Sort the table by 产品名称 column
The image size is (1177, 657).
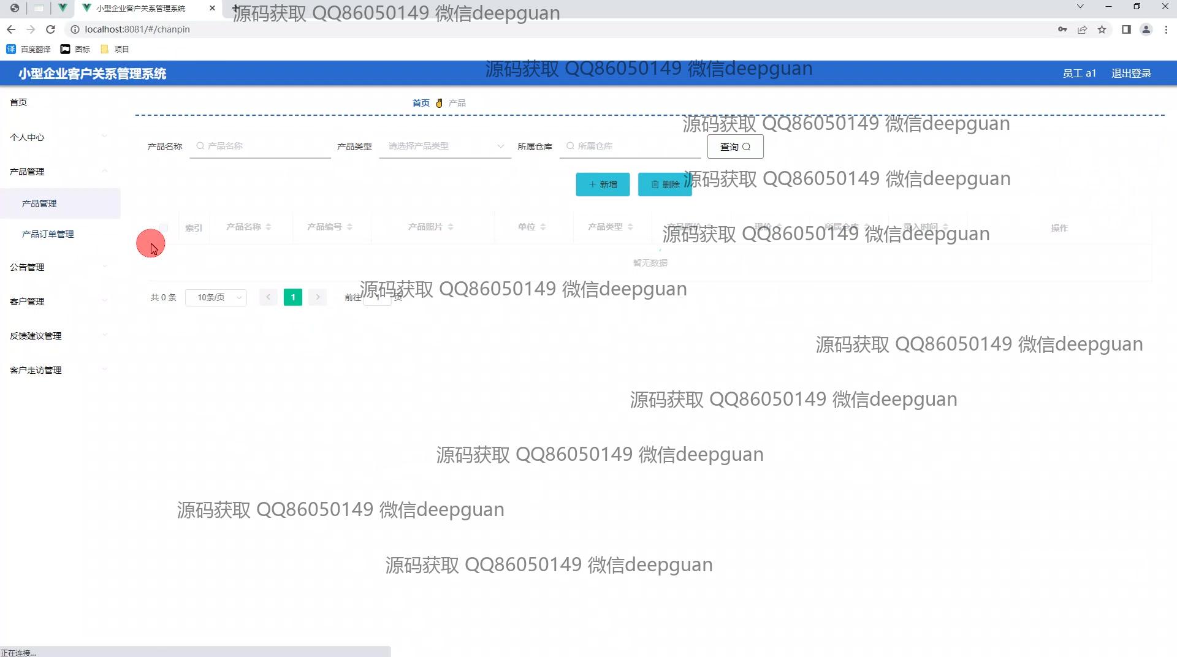click(269, 227)
